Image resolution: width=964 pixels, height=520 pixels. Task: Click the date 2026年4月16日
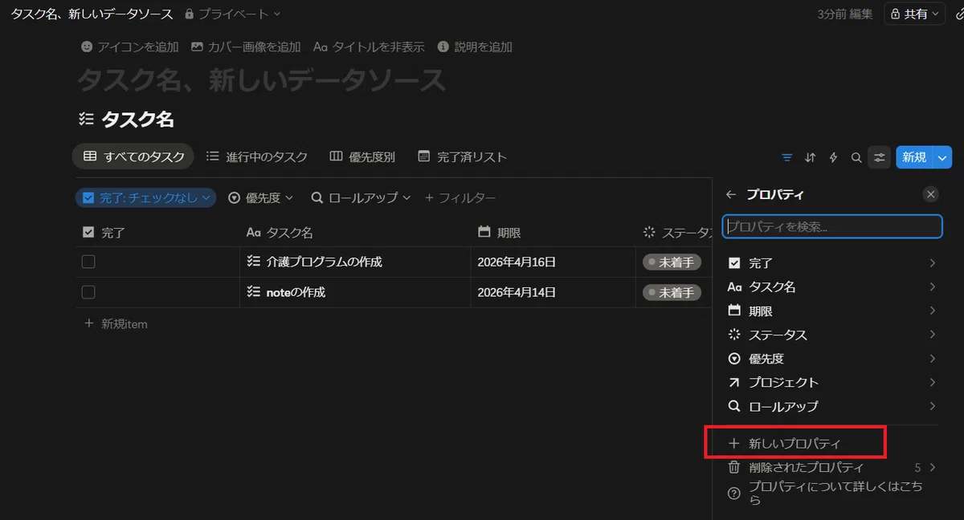click(517, 262)
